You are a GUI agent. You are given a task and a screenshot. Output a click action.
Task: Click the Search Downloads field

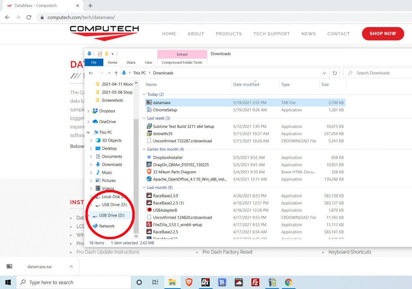point(378,73)
